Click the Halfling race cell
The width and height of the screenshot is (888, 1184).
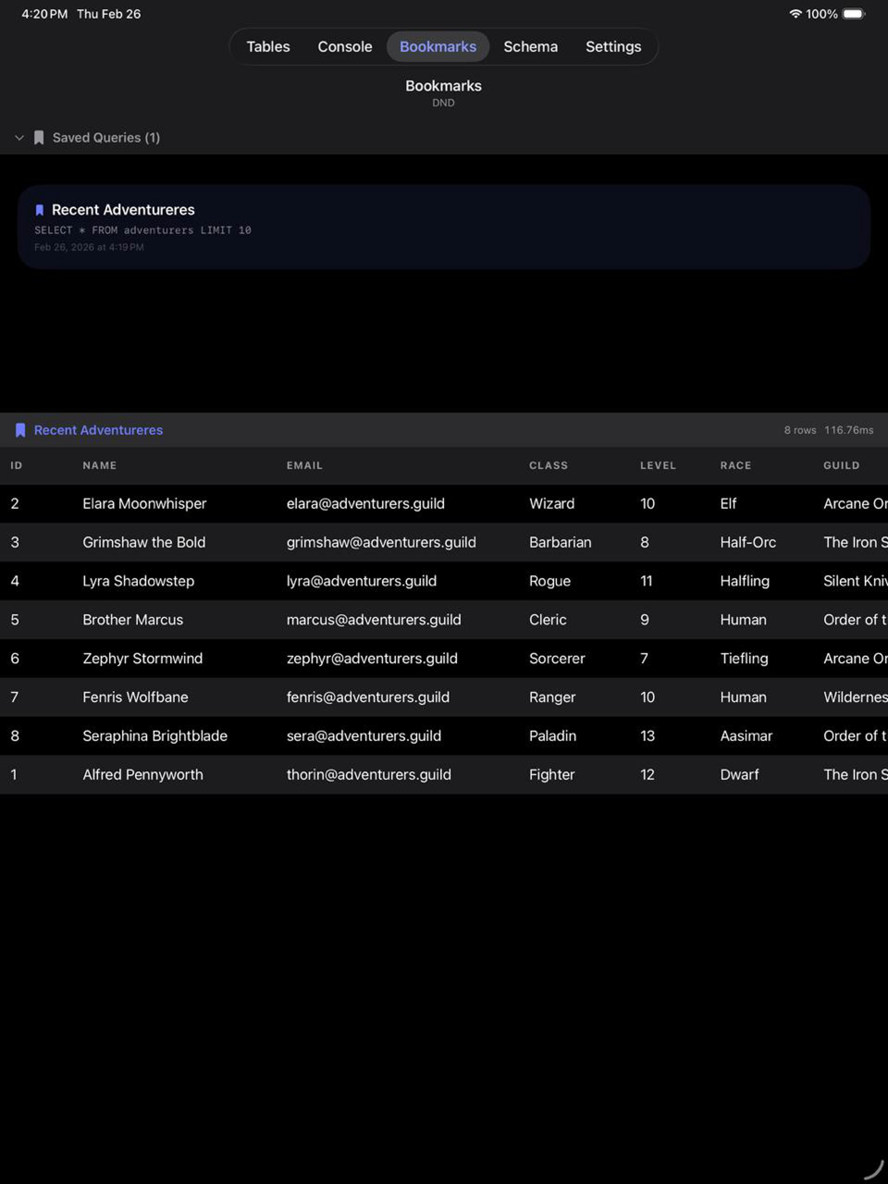pyautogui.click(x=745, y=581)
